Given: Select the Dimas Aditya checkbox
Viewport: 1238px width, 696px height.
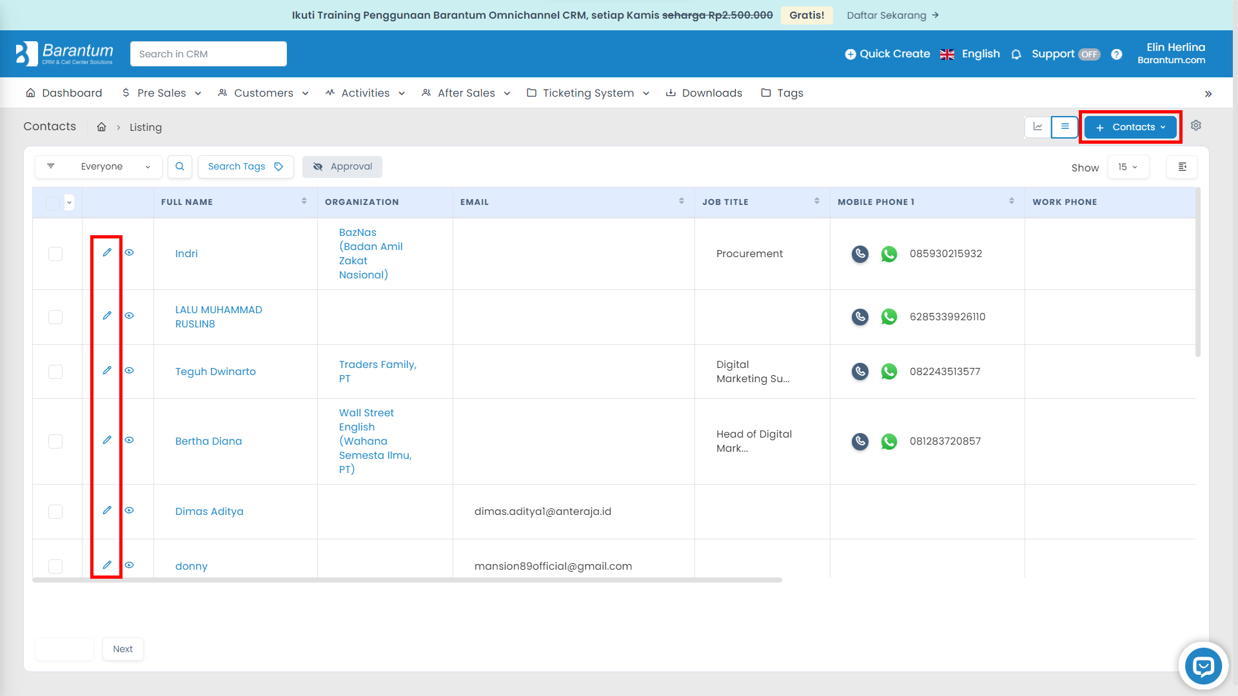Looking at the screenshot, I should coord(55,512).
